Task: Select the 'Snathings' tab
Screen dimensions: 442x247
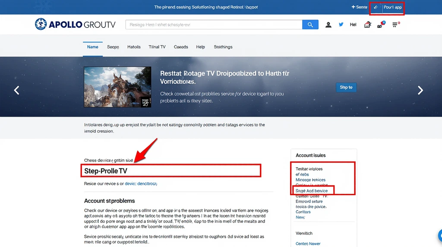Action: click(223, 47)
